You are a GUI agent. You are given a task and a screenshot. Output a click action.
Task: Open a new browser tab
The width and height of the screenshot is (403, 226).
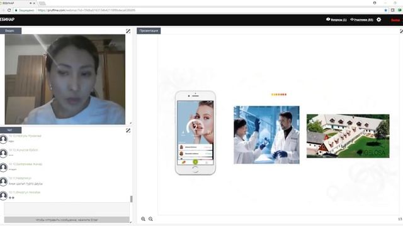pos(42,3)
